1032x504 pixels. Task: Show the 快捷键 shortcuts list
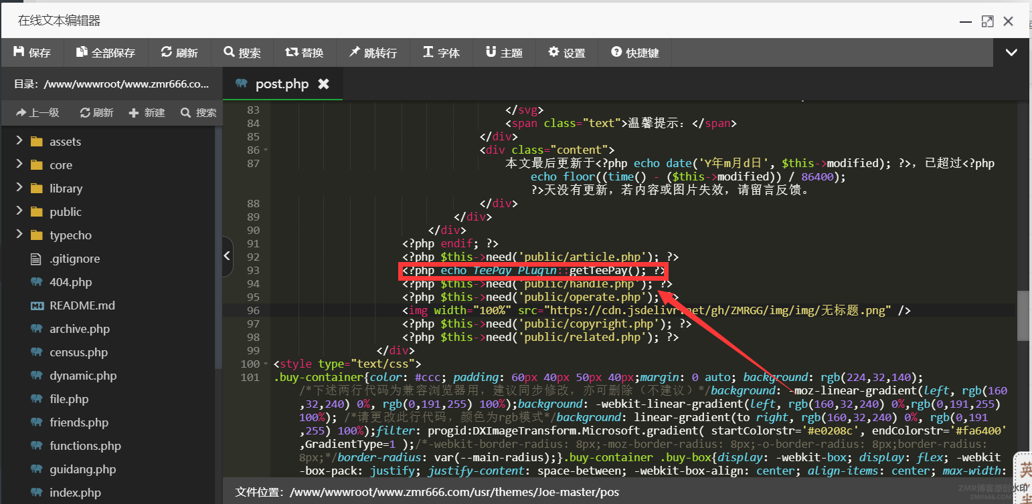click(634, 53)
